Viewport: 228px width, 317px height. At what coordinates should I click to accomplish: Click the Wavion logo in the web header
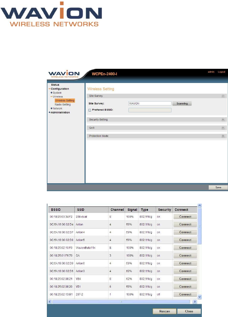64,74
